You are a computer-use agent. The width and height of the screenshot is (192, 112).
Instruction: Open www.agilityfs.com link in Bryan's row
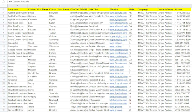(x=118, y=13)
